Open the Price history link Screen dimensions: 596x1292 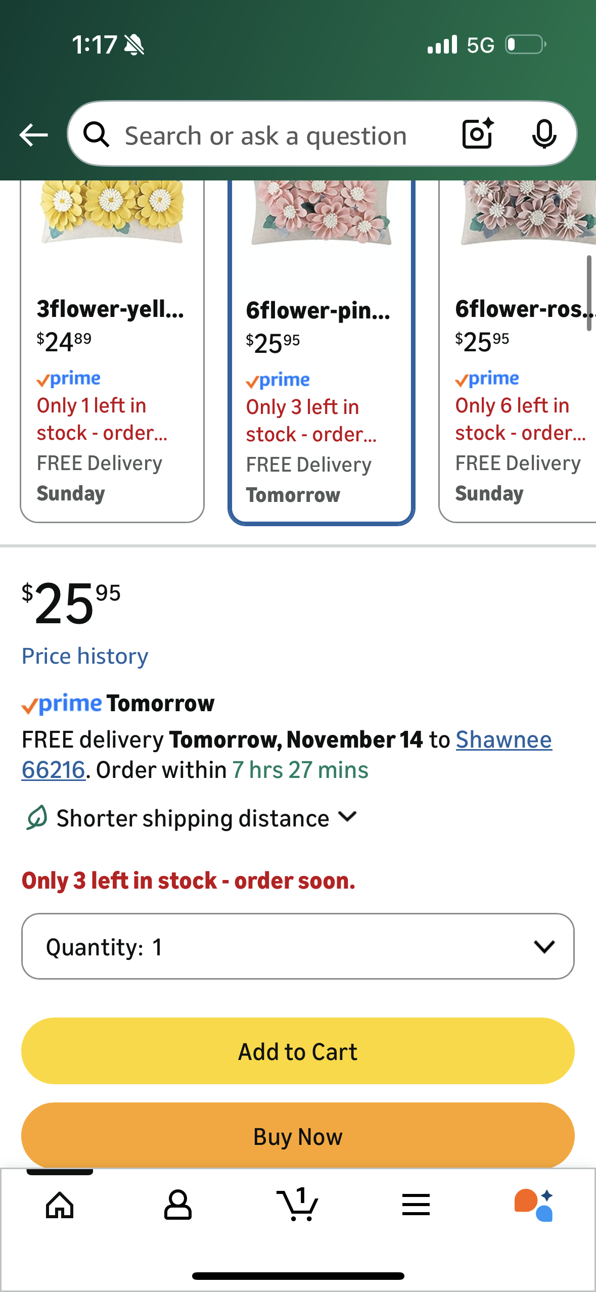coord(85,656)
